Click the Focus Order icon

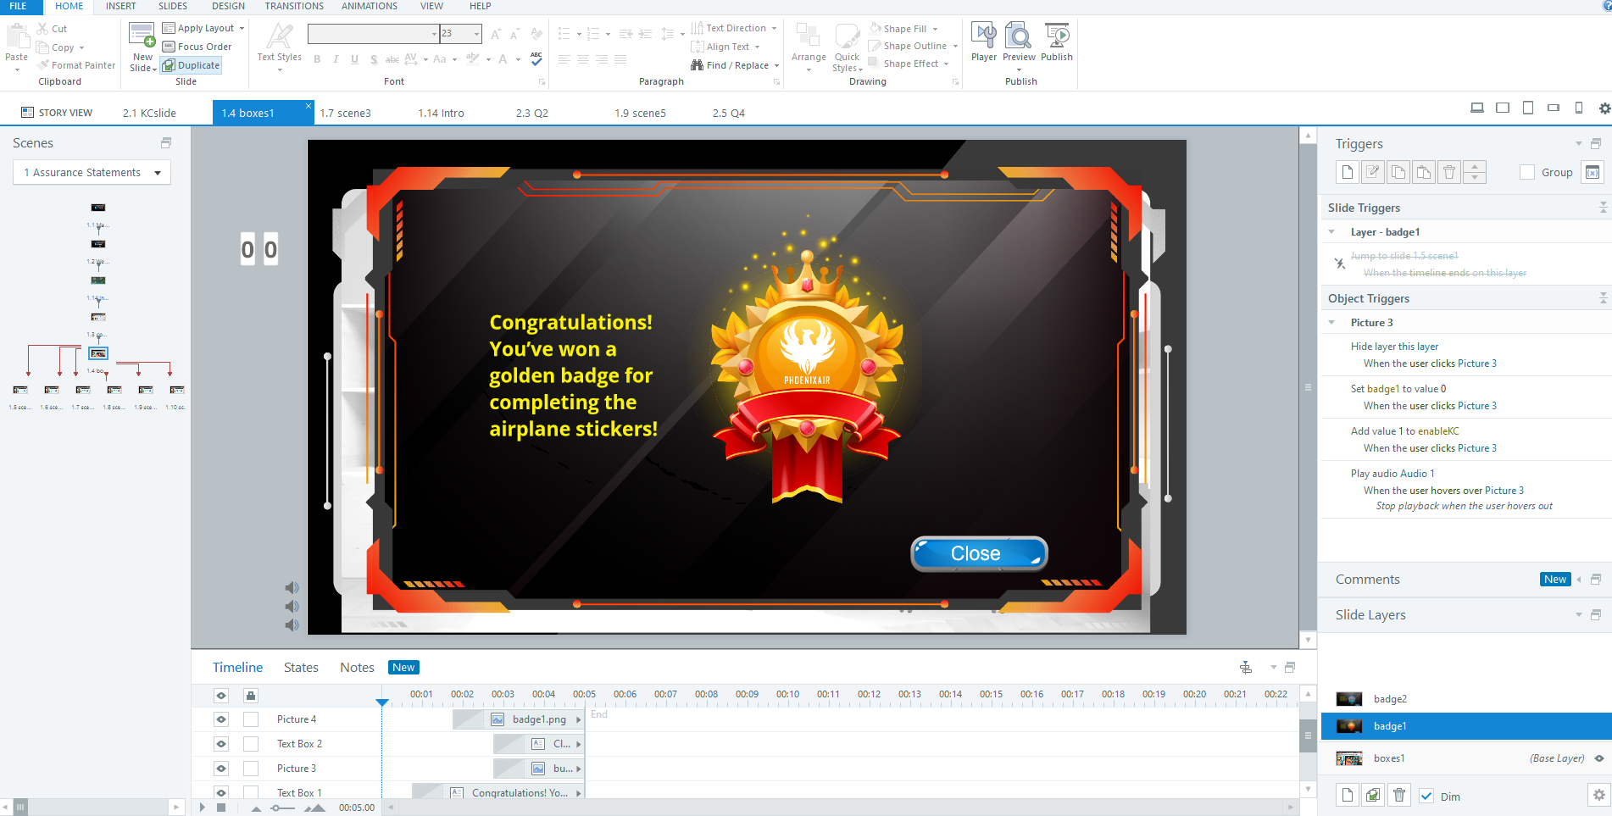[x=169, y=47]
